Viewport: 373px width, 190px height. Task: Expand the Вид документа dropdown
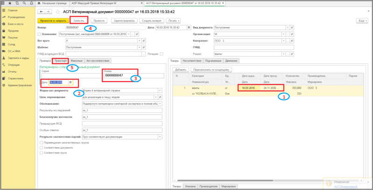287,27
